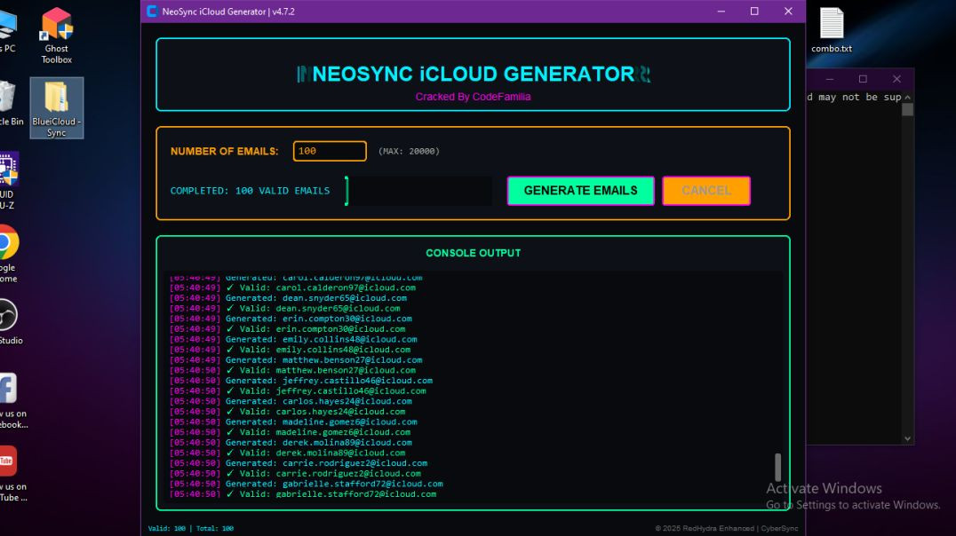This screenshot has width=956, height=536.
Task: Click the CONSOLE OUTPUT heading
Action: 474,253
